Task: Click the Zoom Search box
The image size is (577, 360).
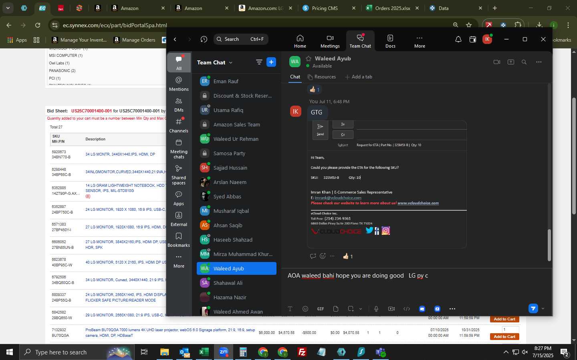Action: pyautogui.click(x=241, y=39)
